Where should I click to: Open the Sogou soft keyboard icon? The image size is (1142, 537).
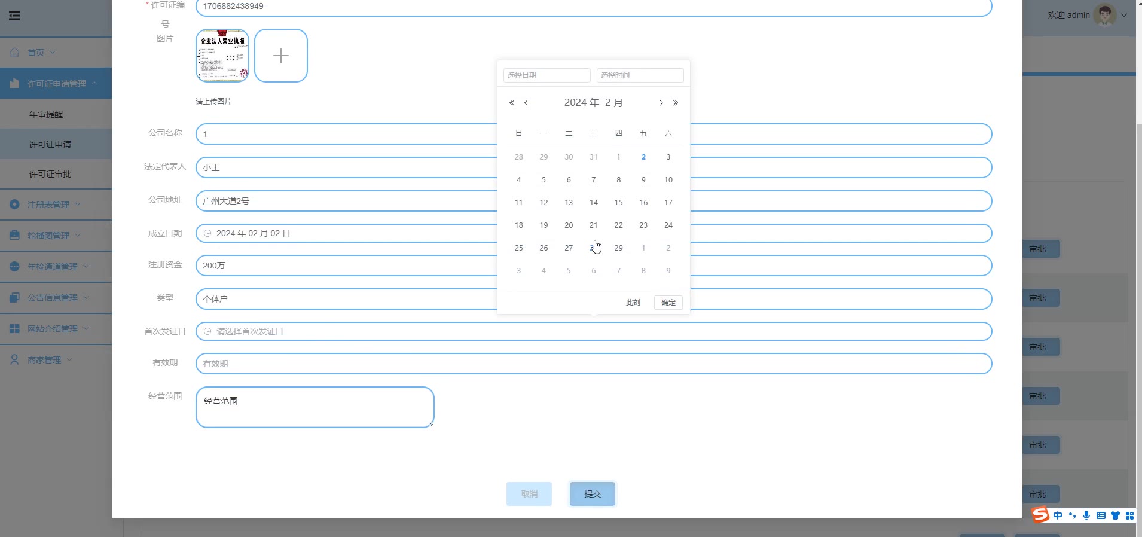pos(1101,515)
